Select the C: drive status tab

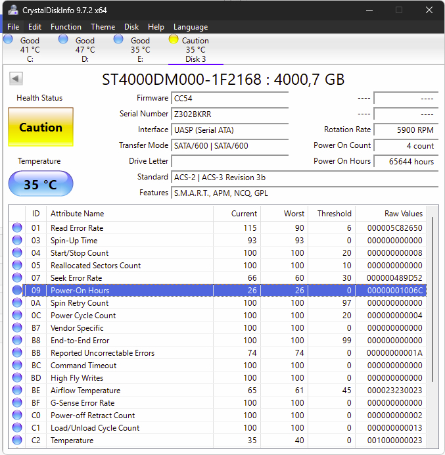click(30, 49)
